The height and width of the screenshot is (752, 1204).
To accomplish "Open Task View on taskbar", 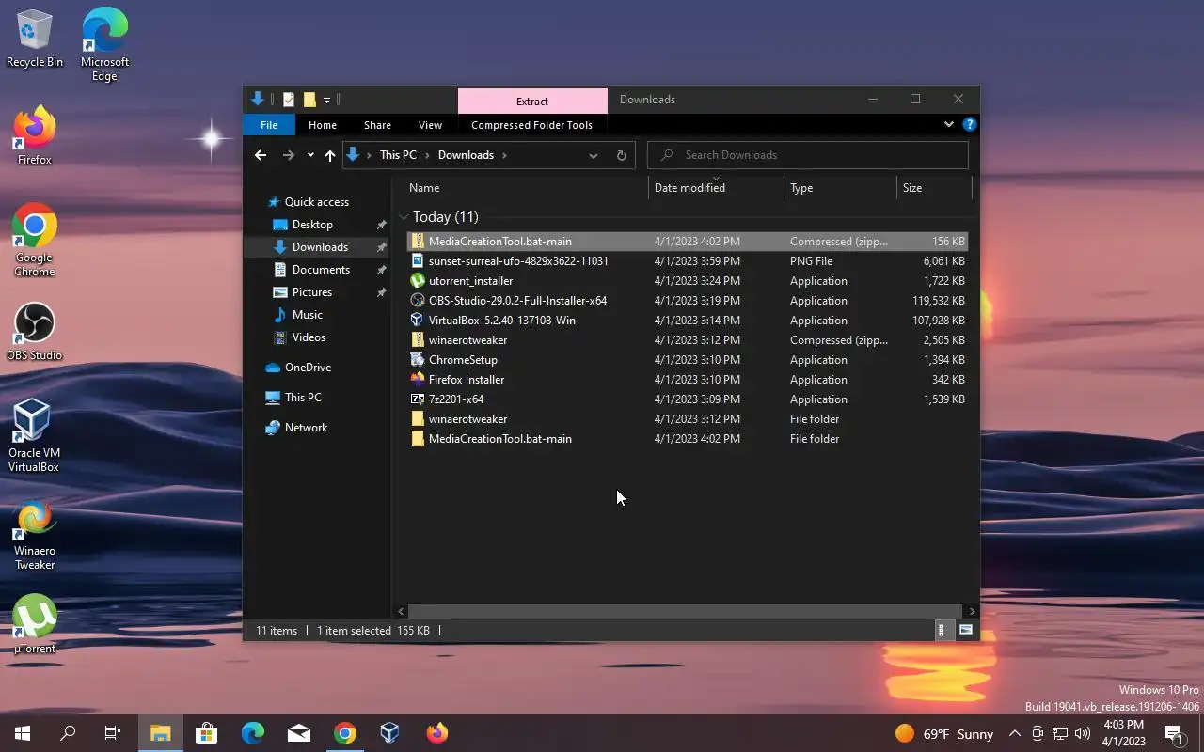I will click(113, 733).
